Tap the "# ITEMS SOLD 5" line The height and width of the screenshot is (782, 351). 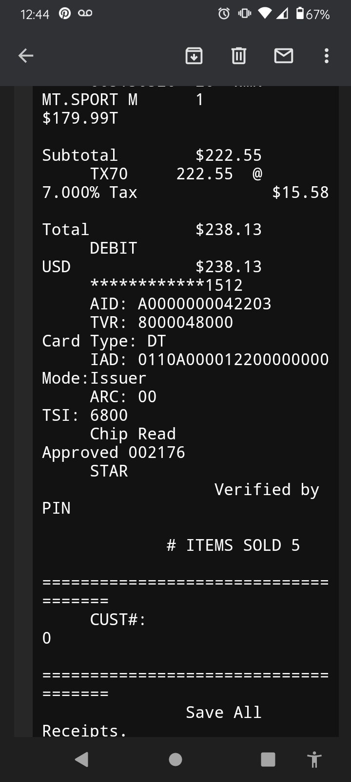233,545
